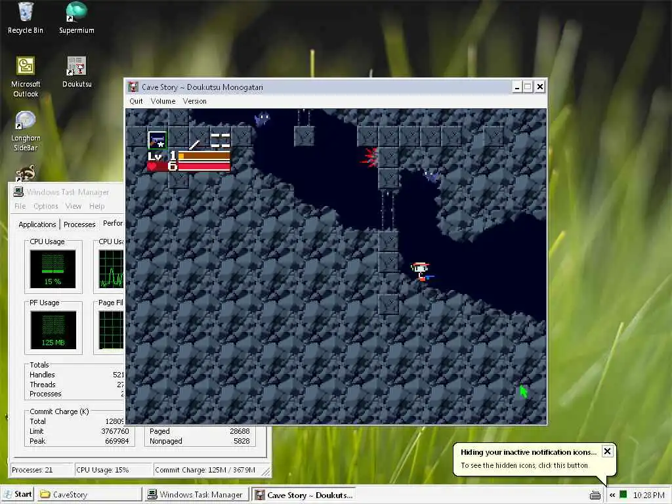Click the purple bat enemy near the top
The image size is (672, 504).
click(x=262, y=118)
